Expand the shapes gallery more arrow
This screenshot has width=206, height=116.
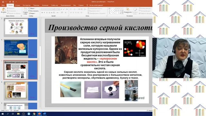point(123,13)
